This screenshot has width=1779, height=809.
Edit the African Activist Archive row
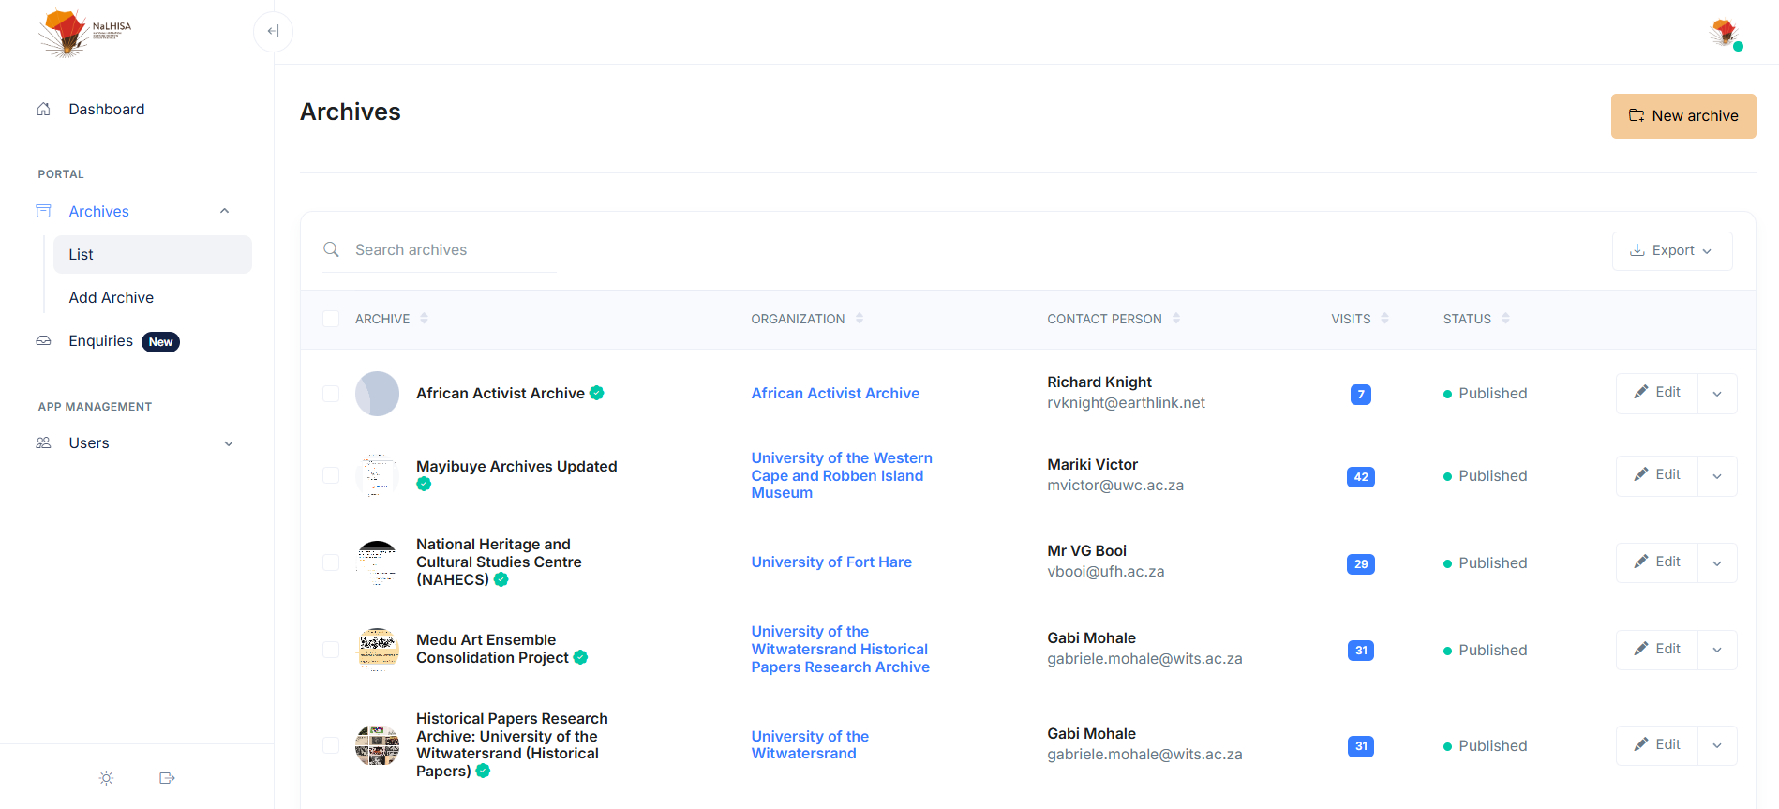(1657, 393)
